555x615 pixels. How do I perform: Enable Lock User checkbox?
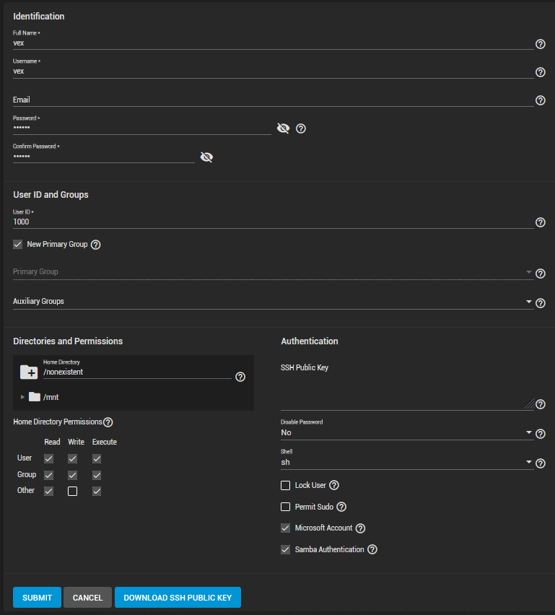285,485
